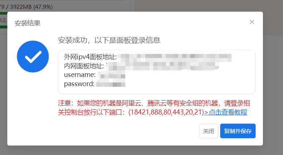Click the green usage progress bar behind dialog
Screen dimensions: 283x155
[x=4, y=13]
